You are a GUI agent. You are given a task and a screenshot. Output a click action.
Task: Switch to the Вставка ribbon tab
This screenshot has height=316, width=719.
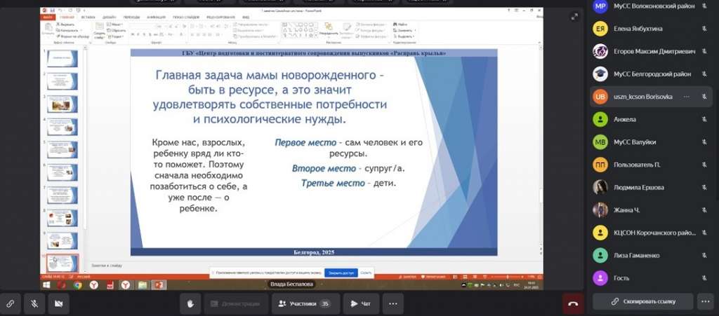[x=88, y=17]
